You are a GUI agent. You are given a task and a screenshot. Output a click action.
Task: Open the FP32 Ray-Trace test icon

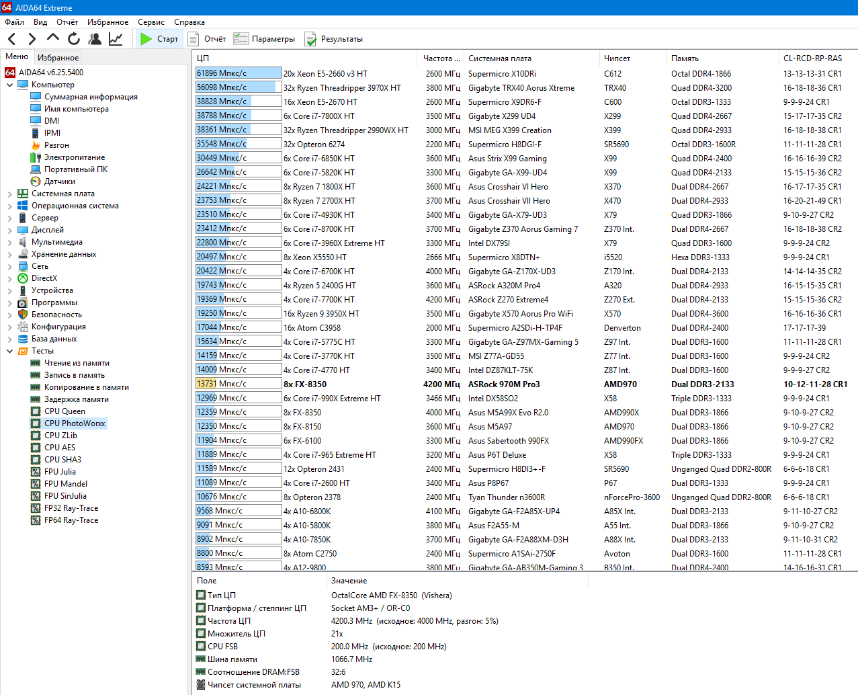pos(36,508)
